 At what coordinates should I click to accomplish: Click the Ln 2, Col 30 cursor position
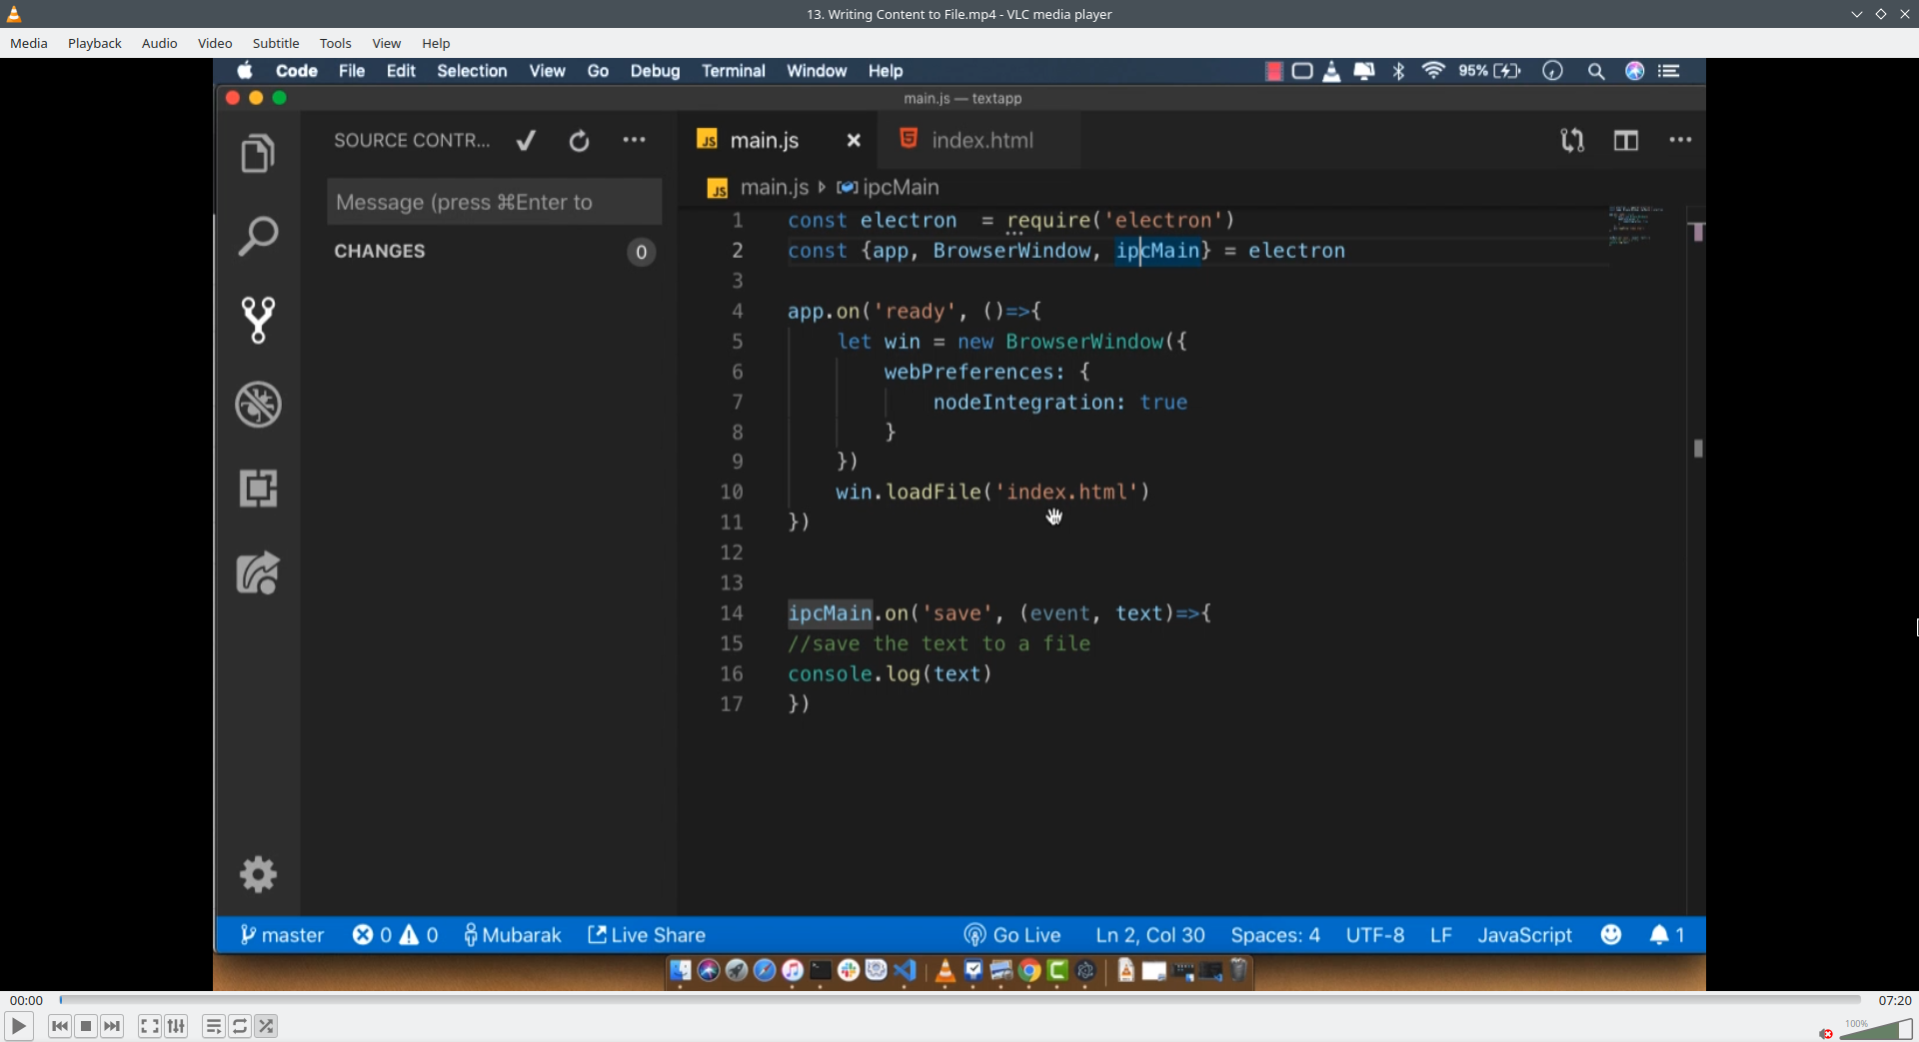coord(1150,935)
